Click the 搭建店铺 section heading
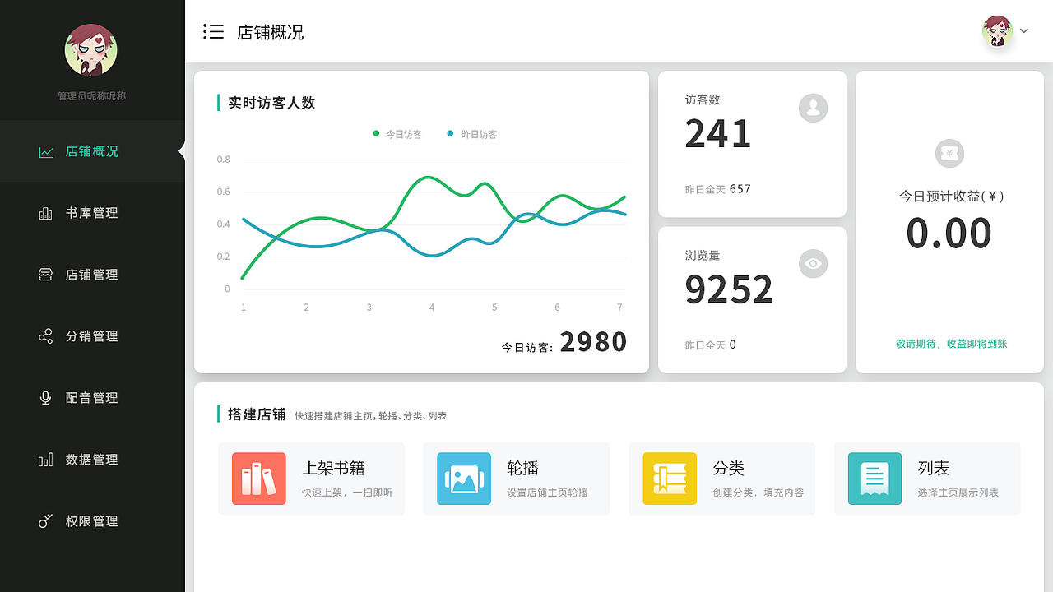 click(x=257, y=414)
